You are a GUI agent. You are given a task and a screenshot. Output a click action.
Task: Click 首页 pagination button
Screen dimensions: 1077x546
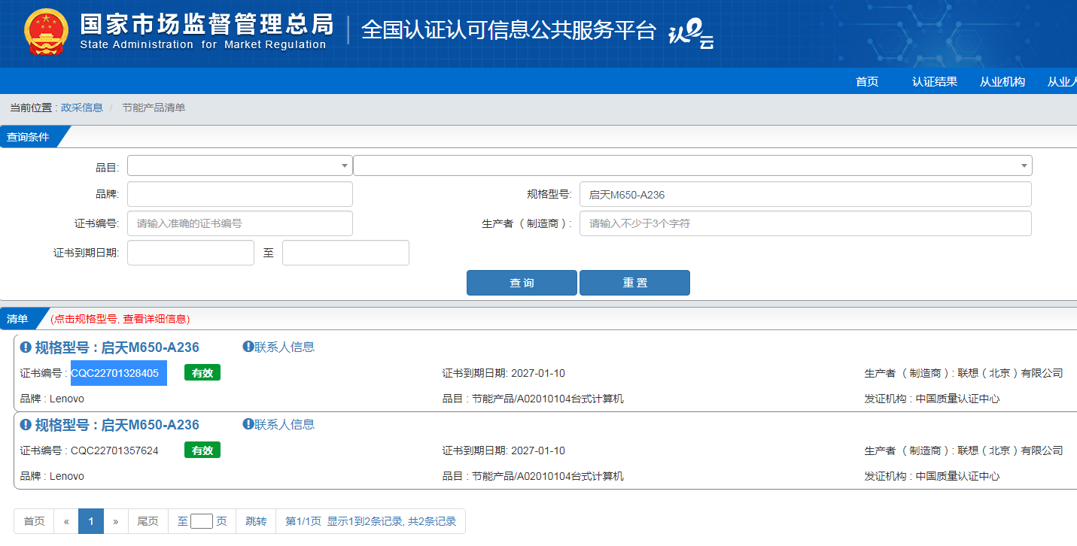[34, 521]
